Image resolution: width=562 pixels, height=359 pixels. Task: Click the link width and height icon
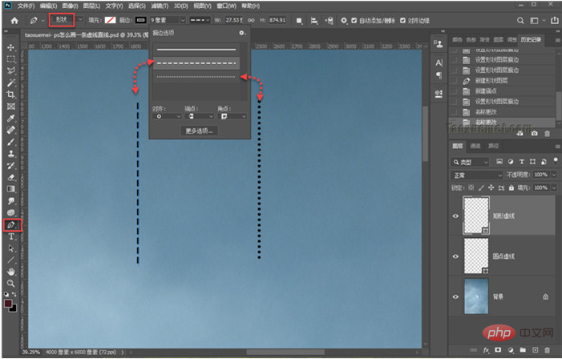(251, 20)
